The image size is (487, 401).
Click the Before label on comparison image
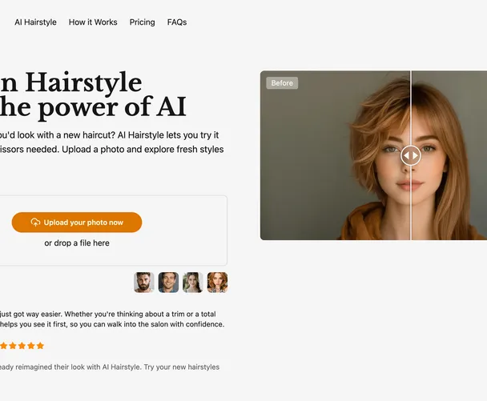(282, 83)
